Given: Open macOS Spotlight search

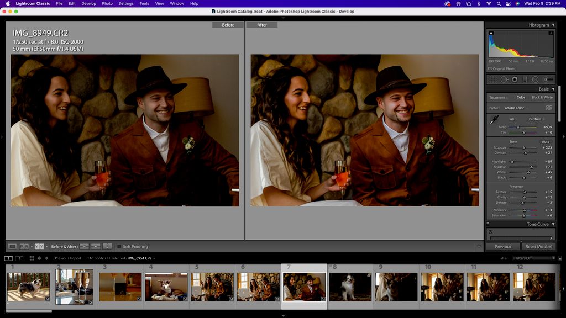Looking at the screenshot, I should point(499,4).
